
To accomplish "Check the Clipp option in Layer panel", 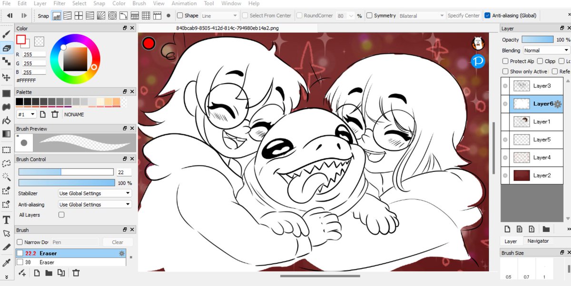I will tap(540, 61).
